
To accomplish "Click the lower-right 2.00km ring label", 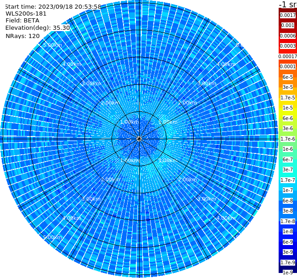I will pyautogui.click(x=187, y=180).
